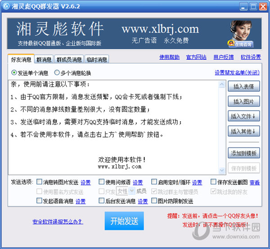270x249 pixels.
Task: Expand the 插入文件 dropdown button
Action: (x=244, y=116)
